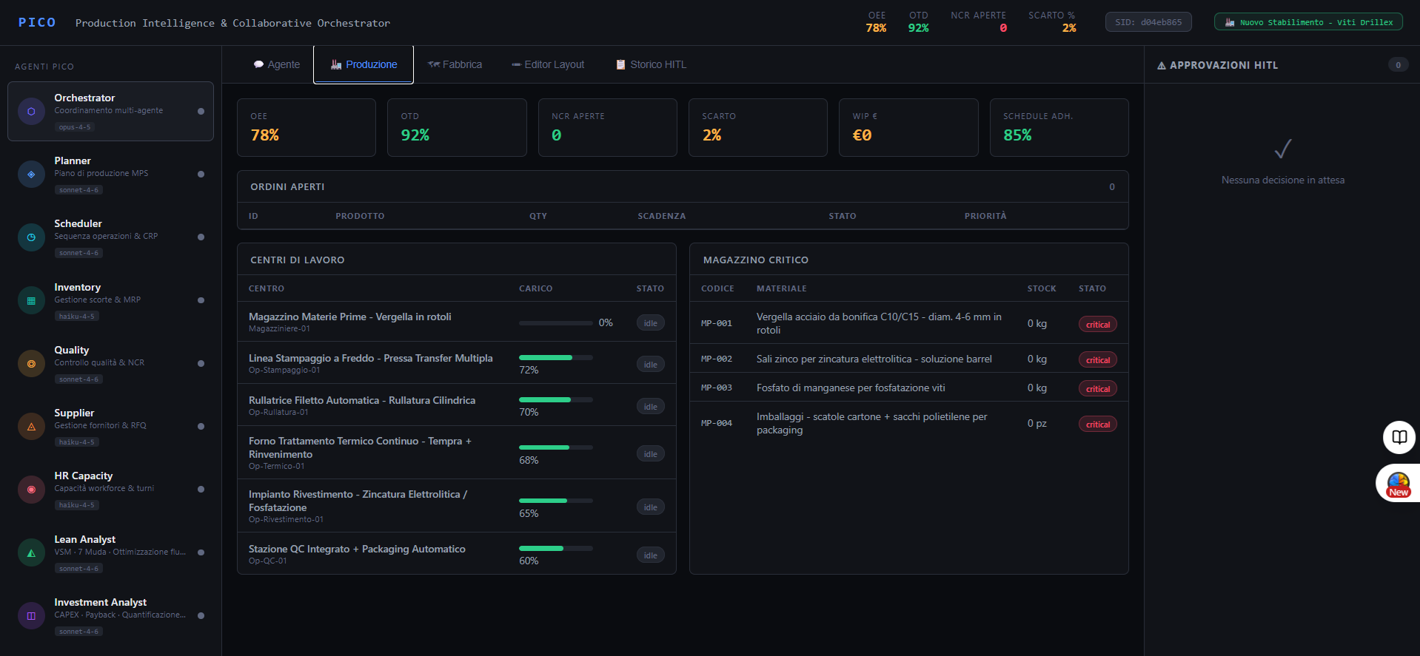Viewport: 1420px width, 656px height.
Task: Click the Nuovo Stabilimento Viti Drillex button
Action: pos(1308,22)
